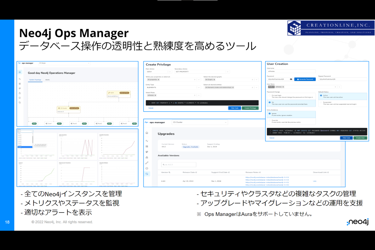Click Generate Password button

click(305, 79)
